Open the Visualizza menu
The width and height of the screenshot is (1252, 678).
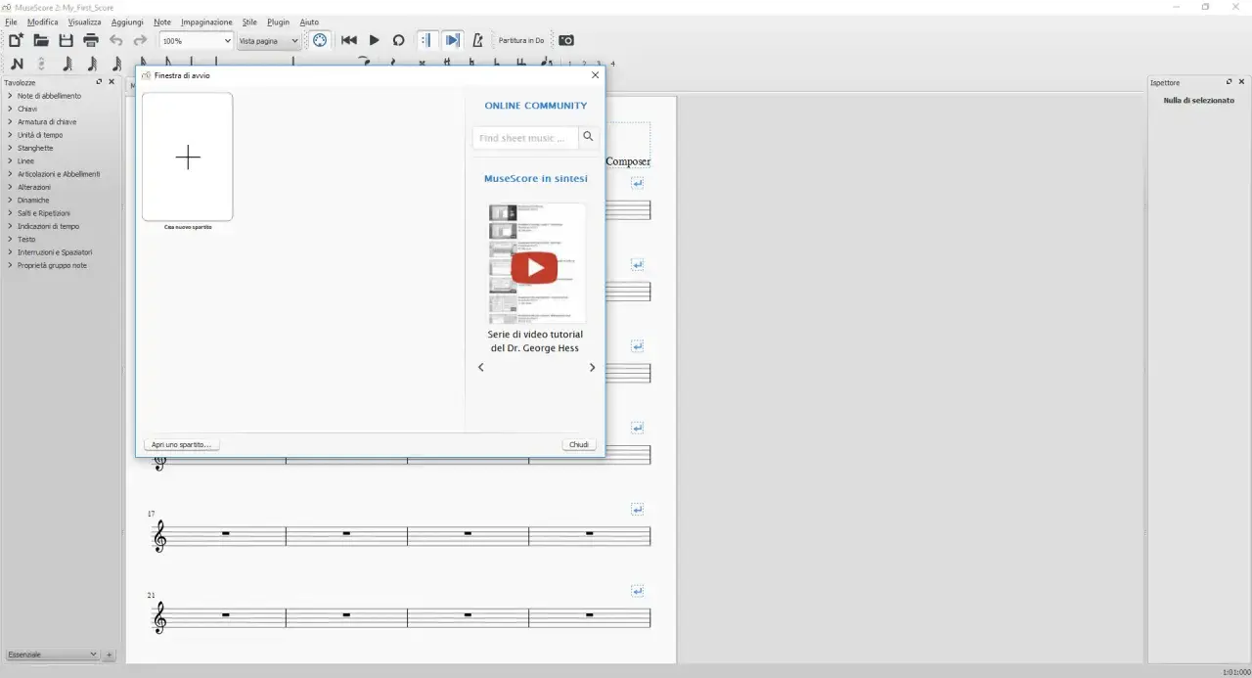(x=84, y=22)
